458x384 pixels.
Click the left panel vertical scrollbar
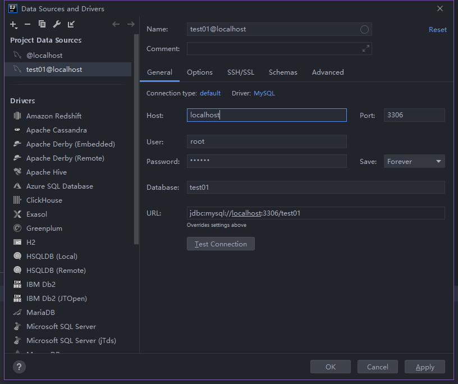pyautogui.click(x=136, y=139)
